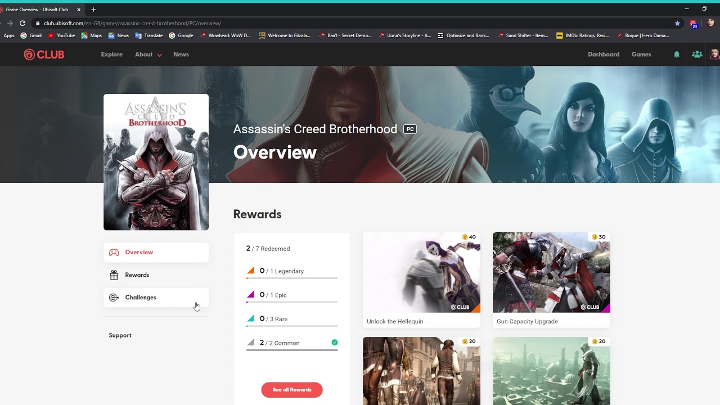Click the Rewards section heading

(x=257, y=214)
